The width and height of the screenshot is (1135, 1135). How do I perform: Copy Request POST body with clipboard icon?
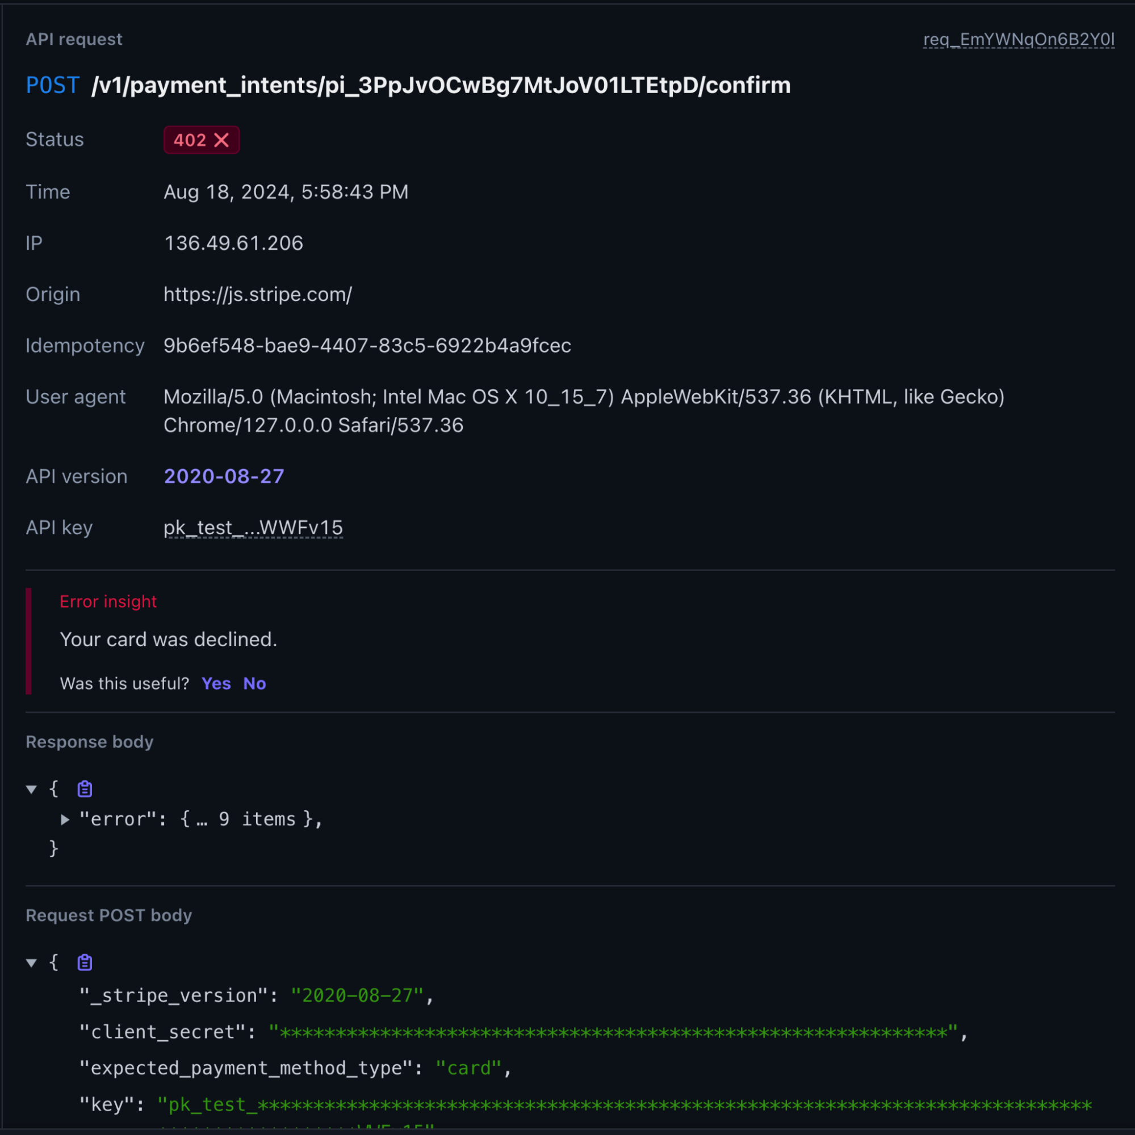[85, 962]
